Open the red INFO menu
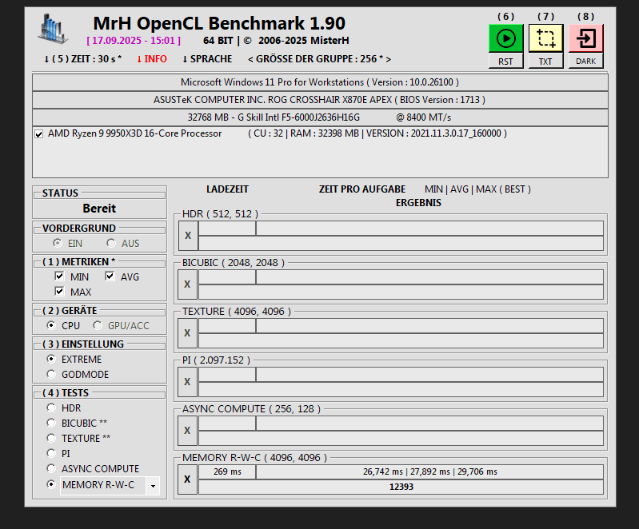This screenshot has width=639, height=529. [x=152, y=59]
